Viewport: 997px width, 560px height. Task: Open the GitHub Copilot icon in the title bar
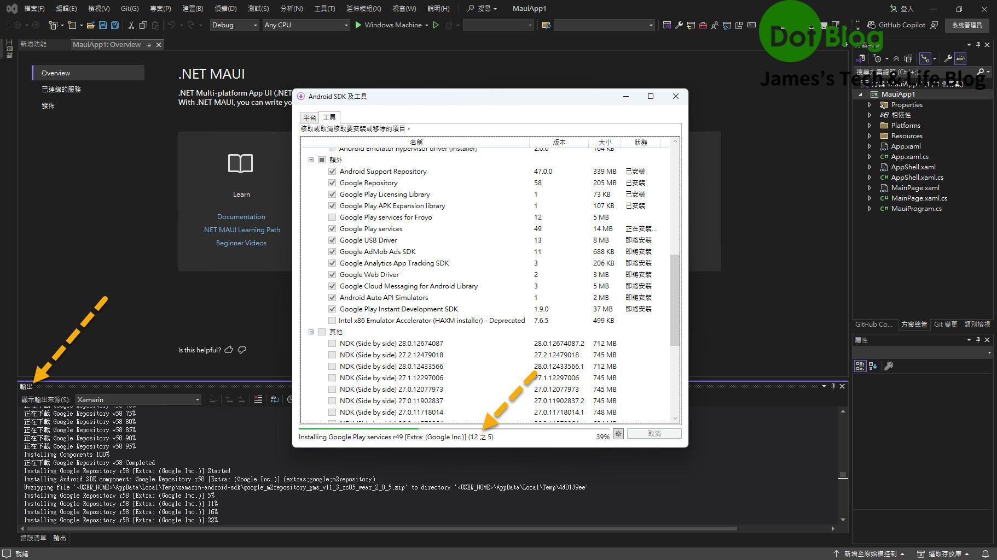[x=872, y=25]
